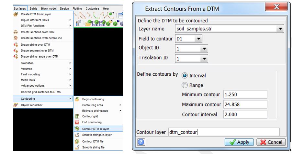292x154 pixels.
Task: Click the Apply button
Action: (x=239, y=142)
